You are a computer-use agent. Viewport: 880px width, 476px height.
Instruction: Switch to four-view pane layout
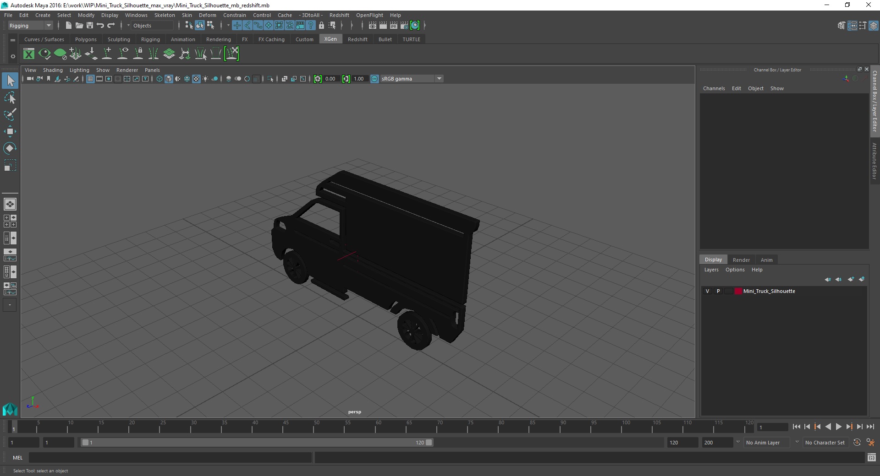[x=10, y=221]
